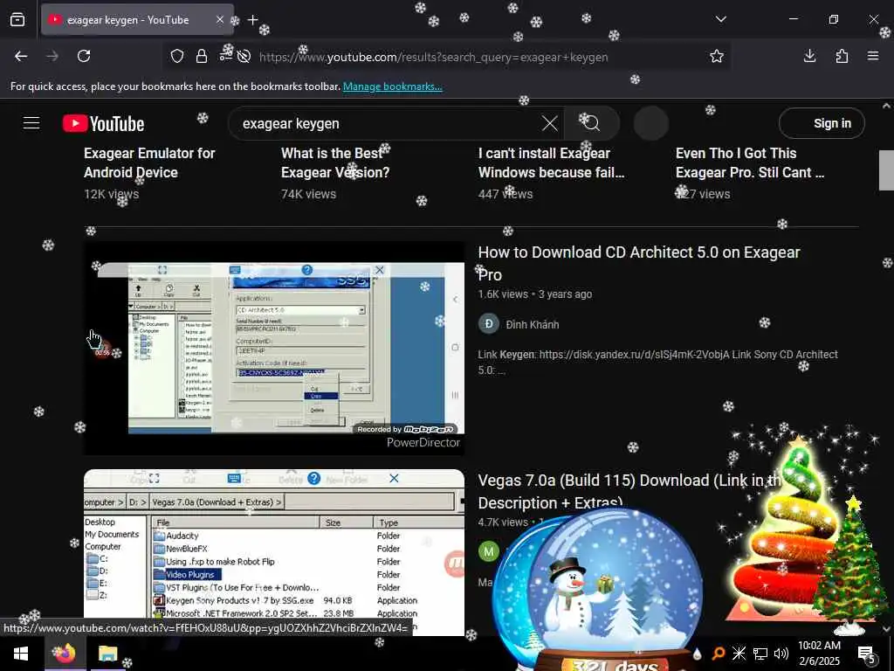894x671 pixels.
Task: Open the Vegas 7.0a video thumbnail
Action: (274, 551)
